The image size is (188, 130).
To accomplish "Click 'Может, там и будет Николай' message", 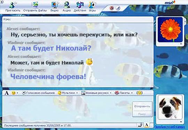I will (47, 62).
